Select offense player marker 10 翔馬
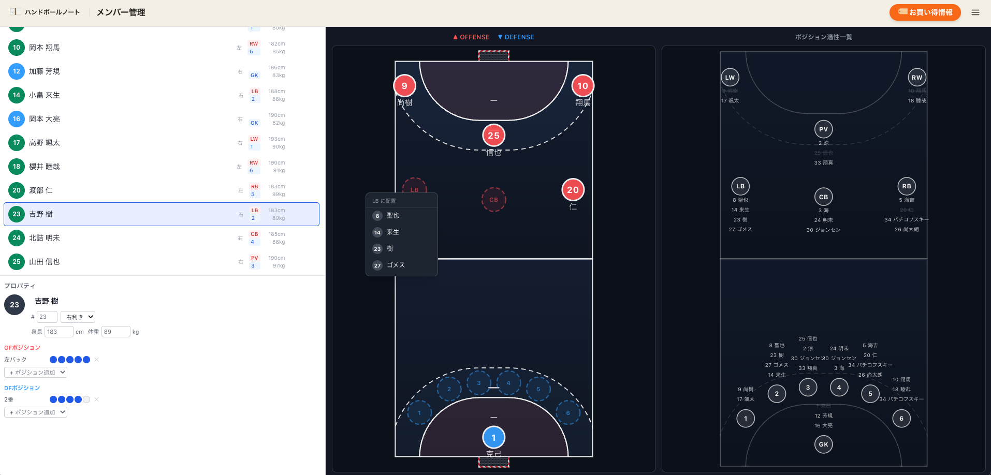The width and height of the screenshot is (991, 475). coord(582,86)
